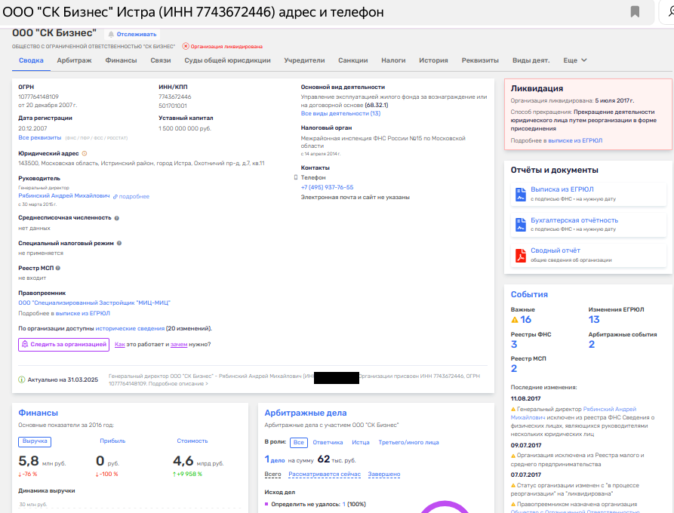Click the Бухгалтерская отчётность document icon

click(x=520, y=224)
